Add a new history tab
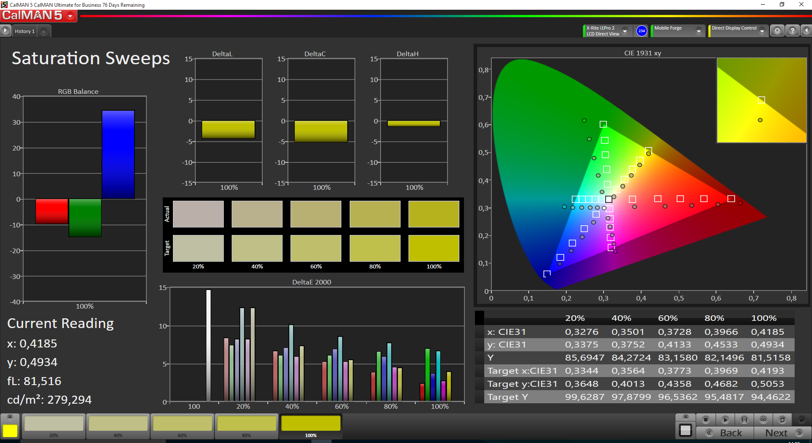The image size is (812, 443). click(44, 32)
